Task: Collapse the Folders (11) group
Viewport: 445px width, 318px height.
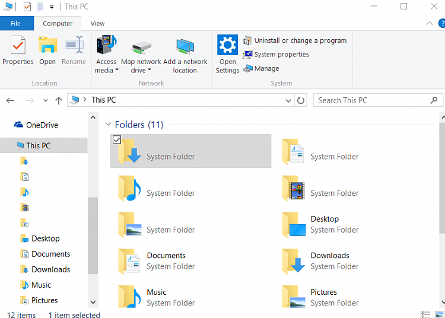Action: 108,124
